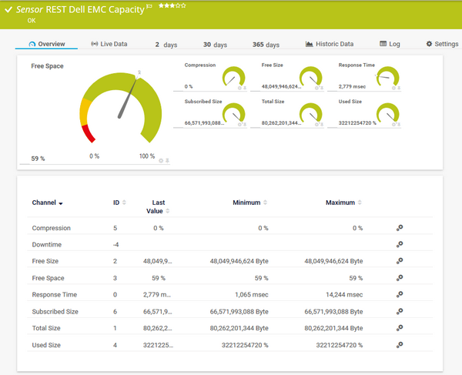462x375 pixels.
Task: Sort table by Channel column arrow
Action: click(61, 203)
